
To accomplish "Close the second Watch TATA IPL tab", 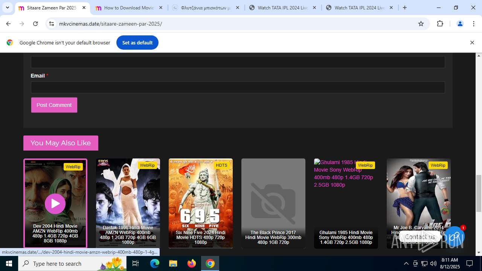I will [391, 8].
